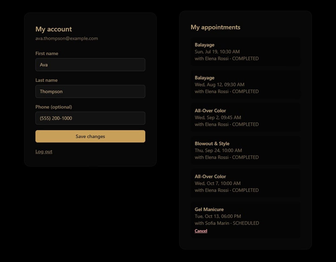
Task: Click the Thu, Sep 24, 10:00 AM date
Action: pos(218,150)
